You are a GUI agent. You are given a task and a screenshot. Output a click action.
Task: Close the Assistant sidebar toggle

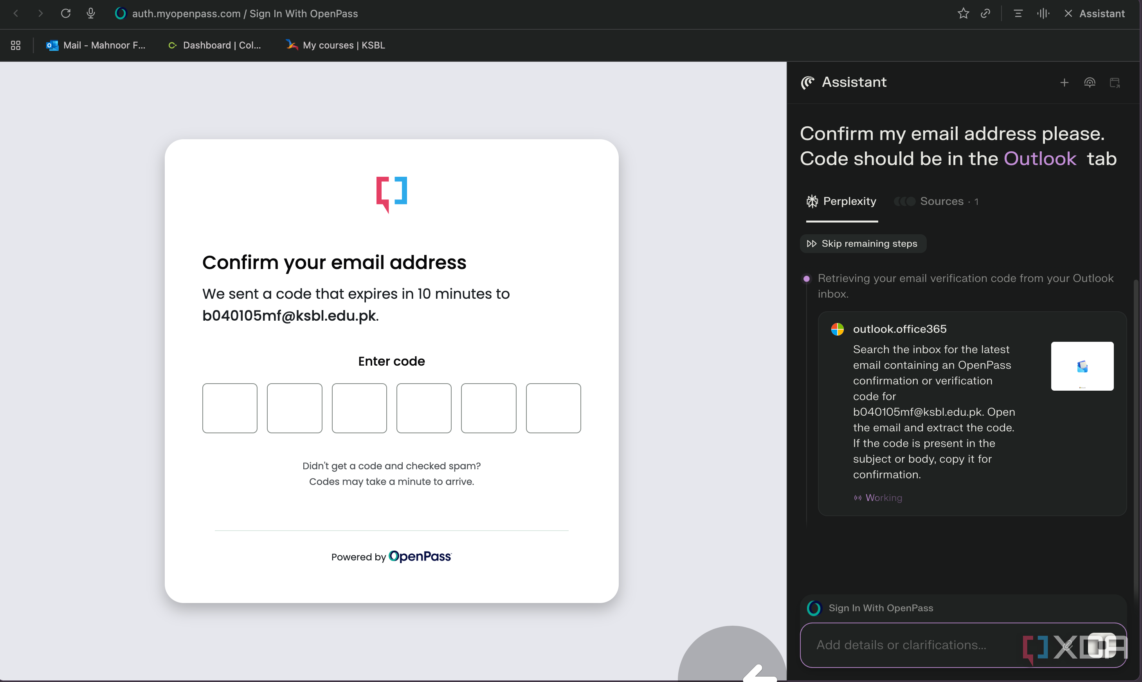click(x=1094, y=13)
